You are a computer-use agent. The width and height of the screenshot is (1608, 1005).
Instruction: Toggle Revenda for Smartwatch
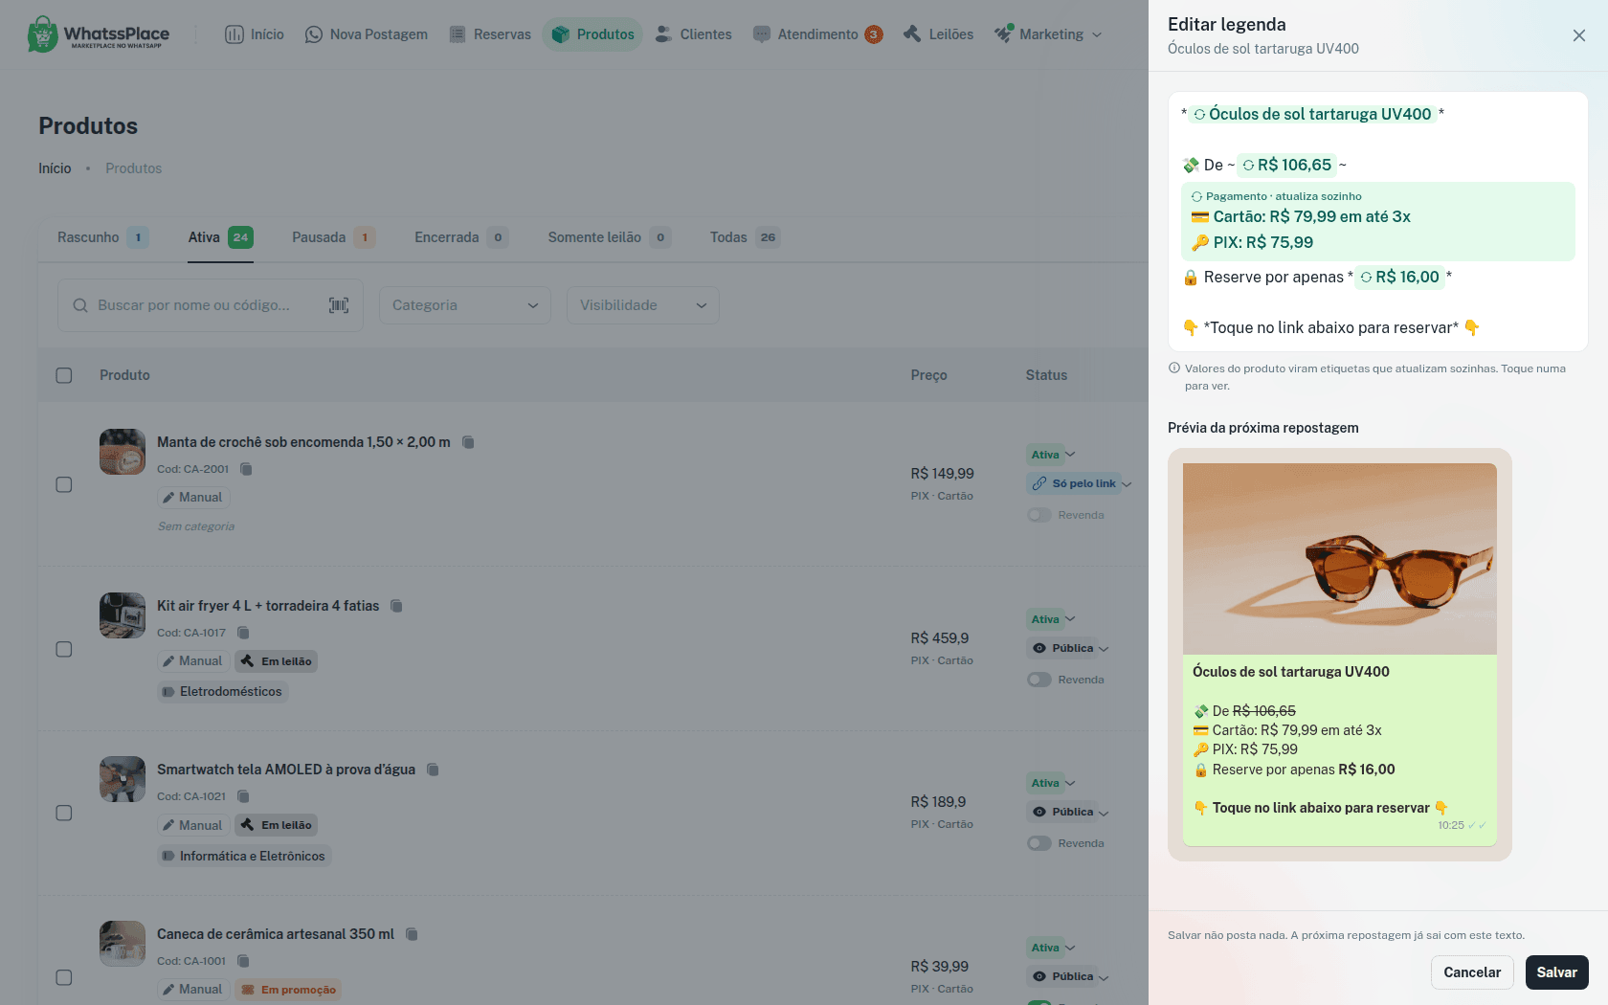(1039, 843)
